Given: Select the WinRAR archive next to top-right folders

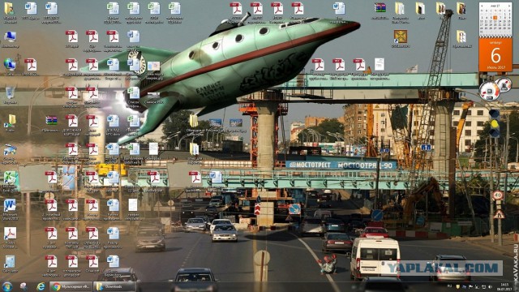Looking at the screenshot, I should [380, 11].
